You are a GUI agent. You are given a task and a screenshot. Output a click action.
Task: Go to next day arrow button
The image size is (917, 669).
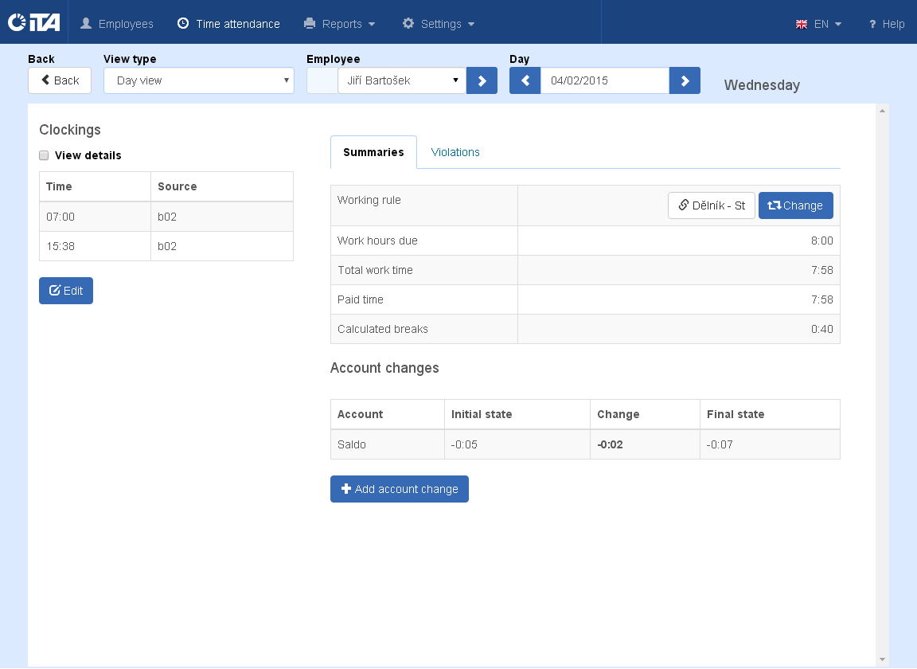pos(685,80)
